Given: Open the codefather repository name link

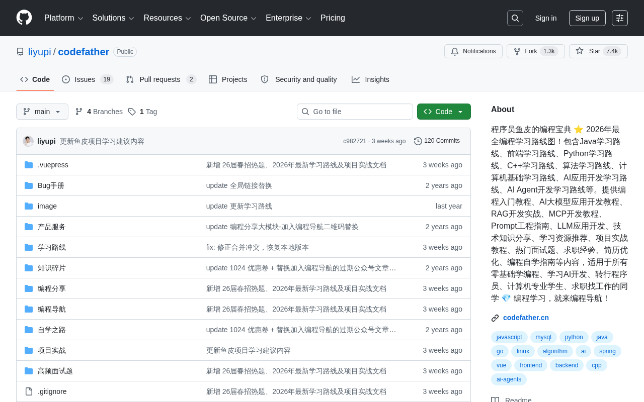Looking at the screenshot, I should (84, 52).
